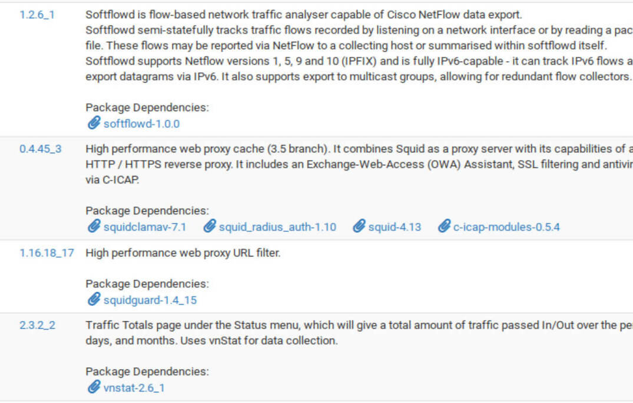This screenshot has width=633, height=403.
Task: Click the paperclip icon beside vnstat-2.6_1
Action: click(94, 387)
